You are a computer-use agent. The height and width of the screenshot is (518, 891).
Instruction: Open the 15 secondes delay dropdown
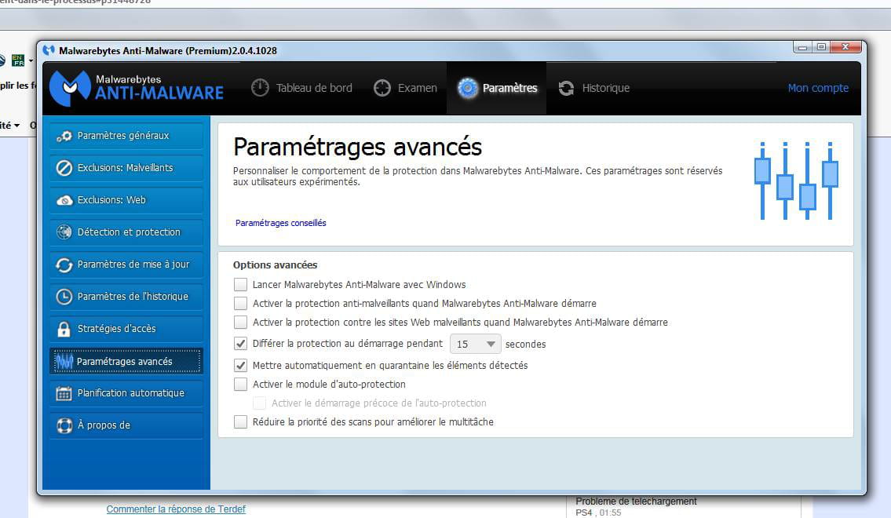coord(475,345)
